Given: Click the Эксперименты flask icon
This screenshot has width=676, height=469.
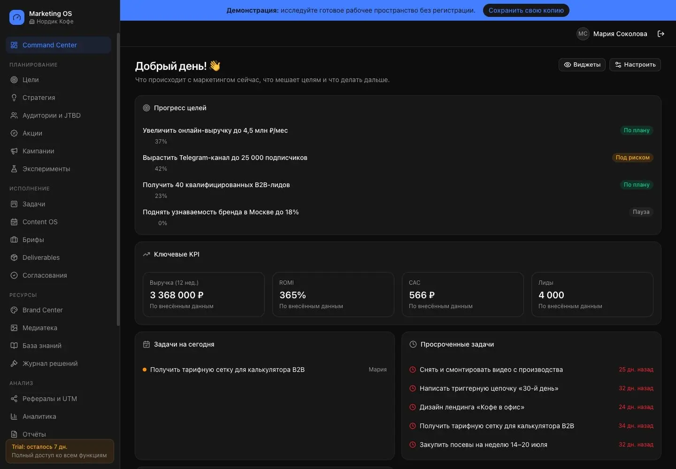Looking at the screenshot, I should pos(14,169).
